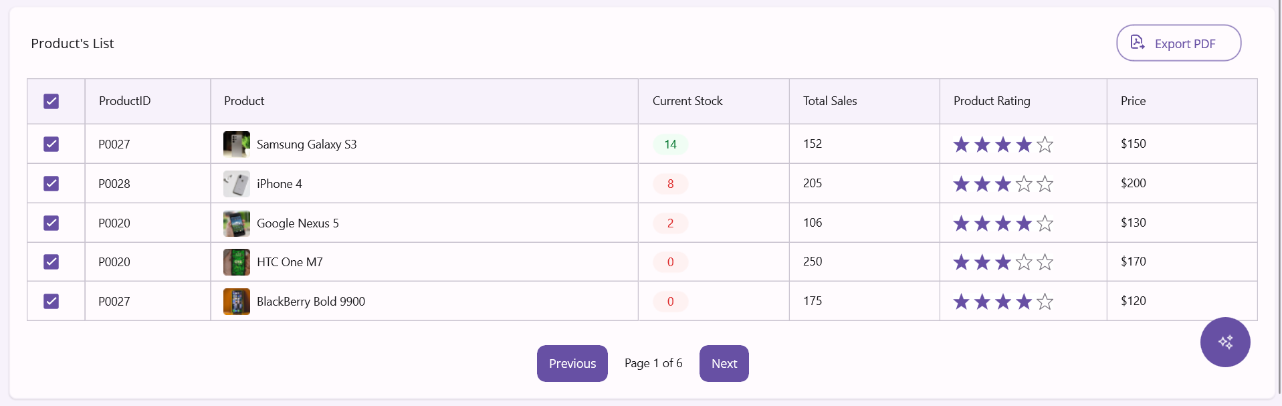Untick the HTC One M7 row checkbox

(x=51, y=262)
